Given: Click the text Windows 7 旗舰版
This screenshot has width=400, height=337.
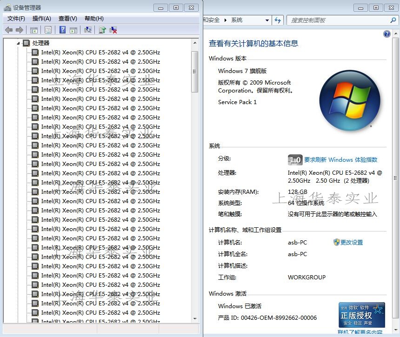Looking at the screenshot, I should coord(242,71).
